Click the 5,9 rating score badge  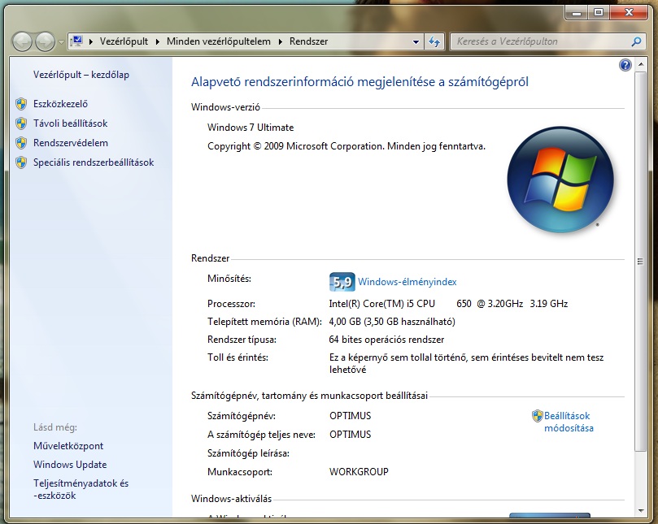[342, 282]
